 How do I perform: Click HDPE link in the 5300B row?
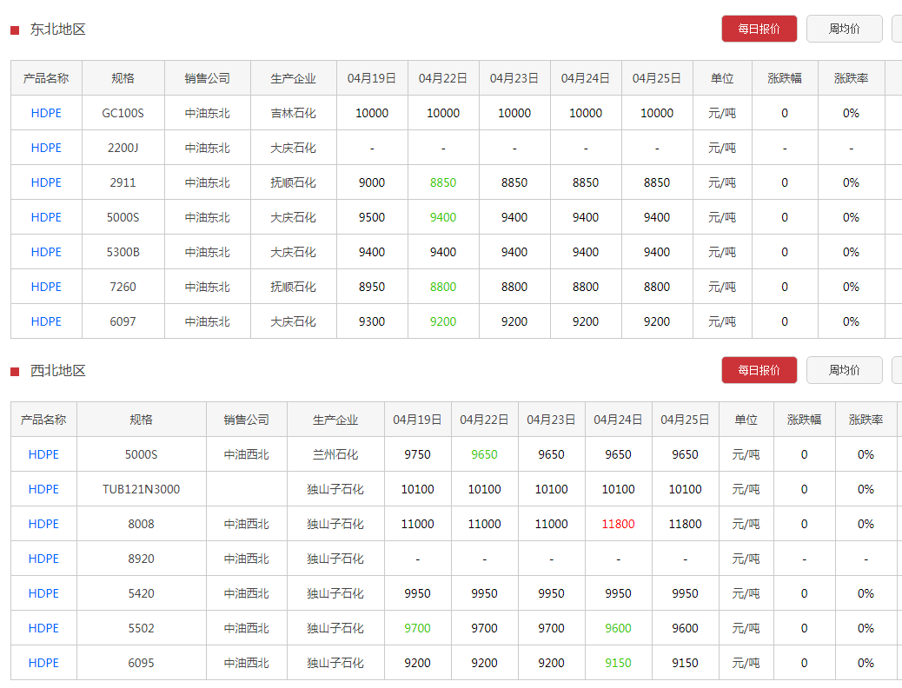pyautogui.click(x=46, y=252)
